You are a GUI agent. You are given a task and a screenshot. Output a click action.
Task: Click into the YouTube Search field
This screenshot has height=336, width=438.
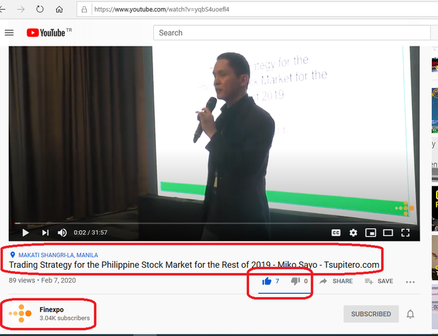[292, 33]
